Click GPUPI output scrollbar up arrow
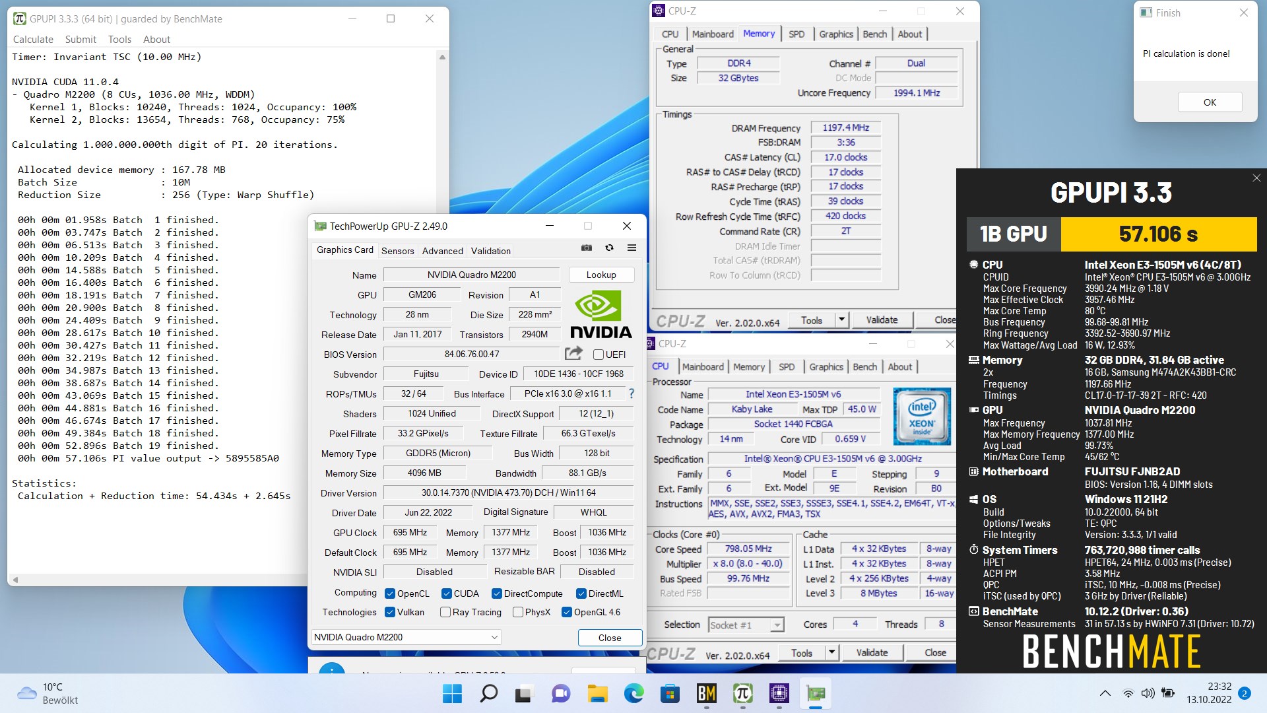Image resolution: width=1267 pixels, height=713 pixels. click(x=442, y=57)
